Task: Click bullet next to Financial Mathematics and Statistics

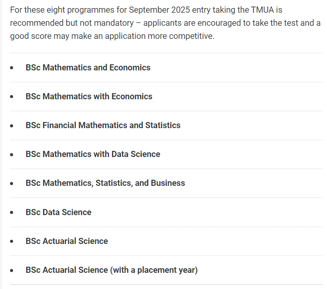Action: (12, 126)
